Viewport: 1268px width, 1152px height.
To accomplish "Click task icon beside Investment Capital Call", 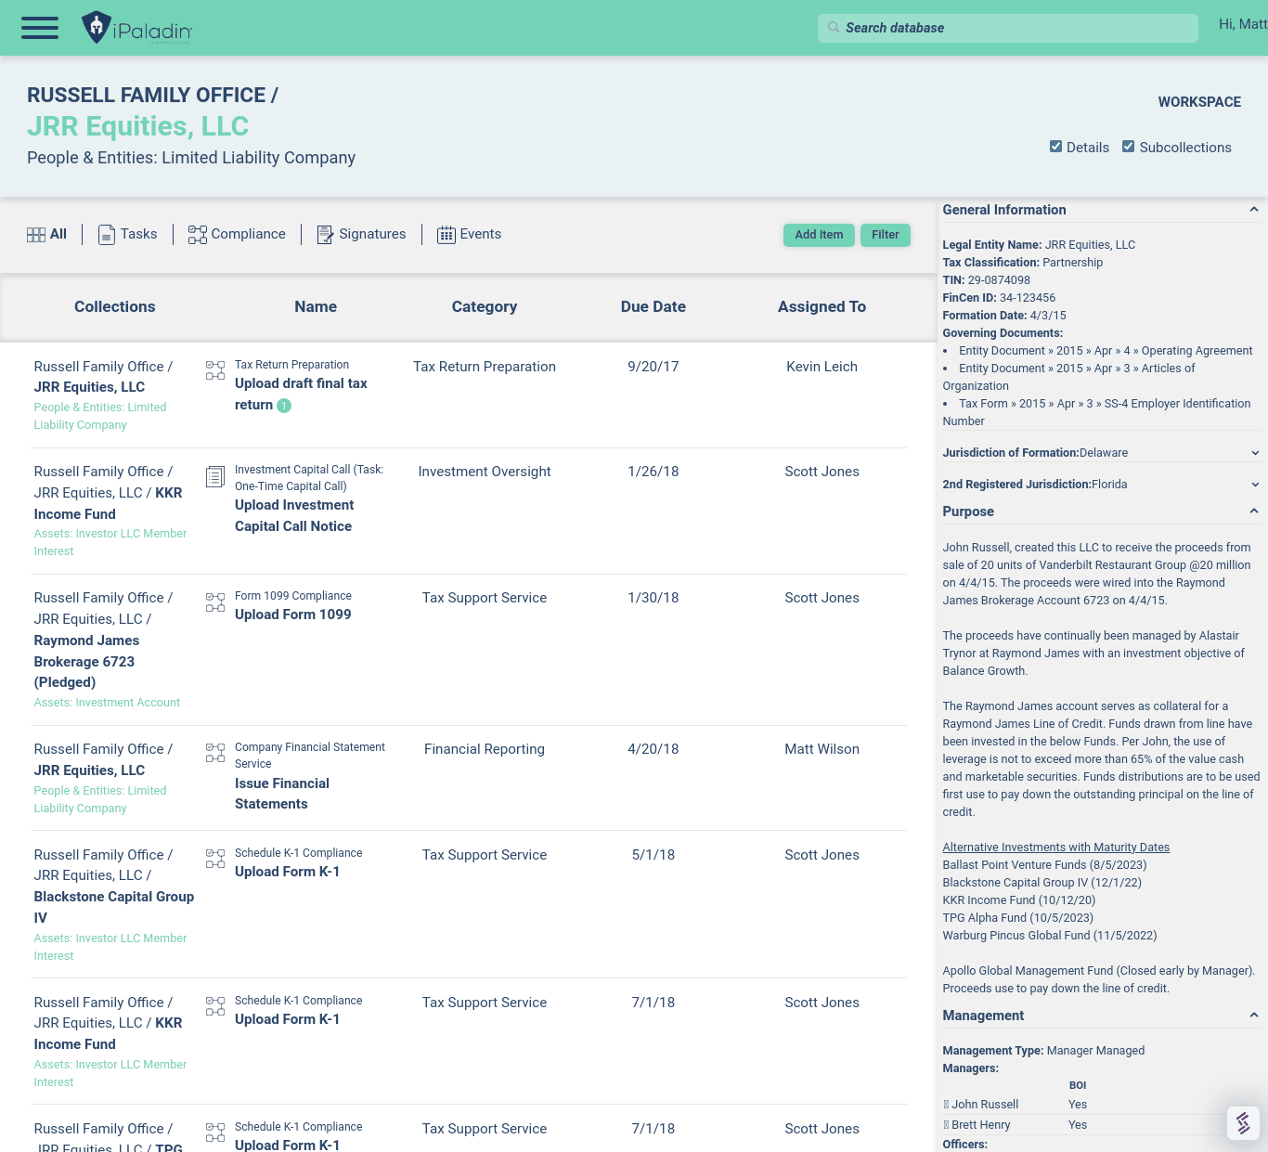I will pyautogui.click(x=215, y=477).
